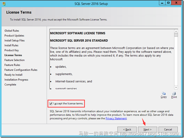Minimize the SQL Server 2016 Setup window
Viewport: 184px width, 138px height.
162,3
